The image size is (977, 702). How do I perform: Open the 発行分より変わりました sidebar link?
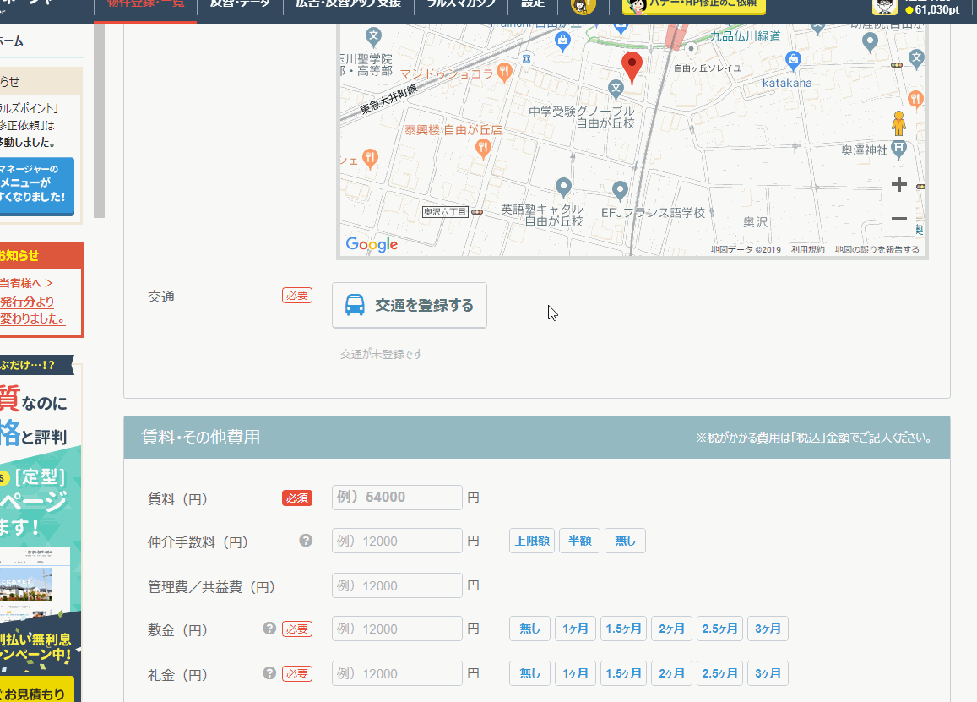[32, 310]
